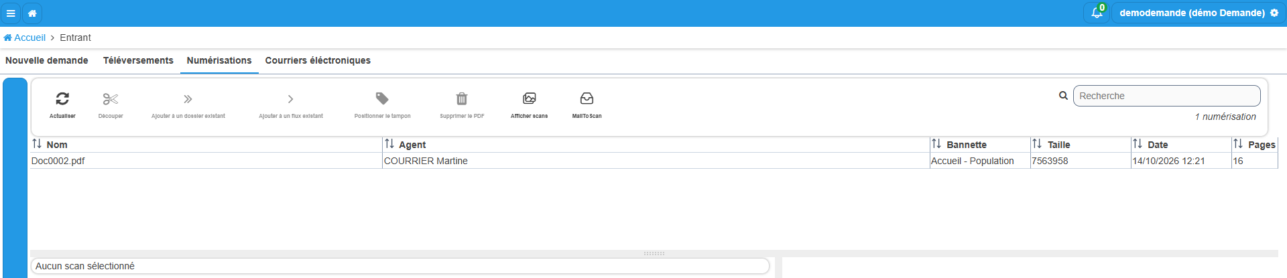Go to home via house icon button
The width and height of the screenshot is (1287, 278).
(x=32, y=13)
